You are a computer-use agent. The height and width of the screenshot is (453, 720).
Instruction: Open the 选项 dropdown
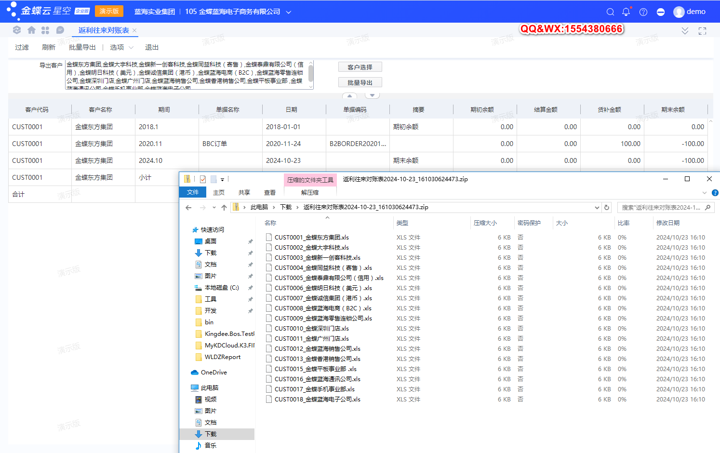click(x=121, y=47)
